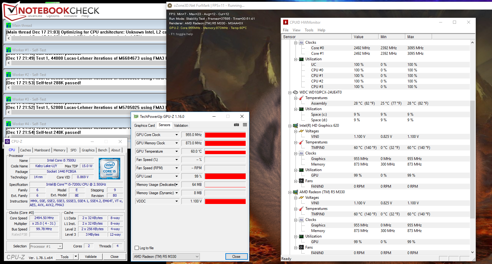Click the GPU-Z screenshot camera icon
This screenshot has width=492, height=264.
(x=236, y=125)
